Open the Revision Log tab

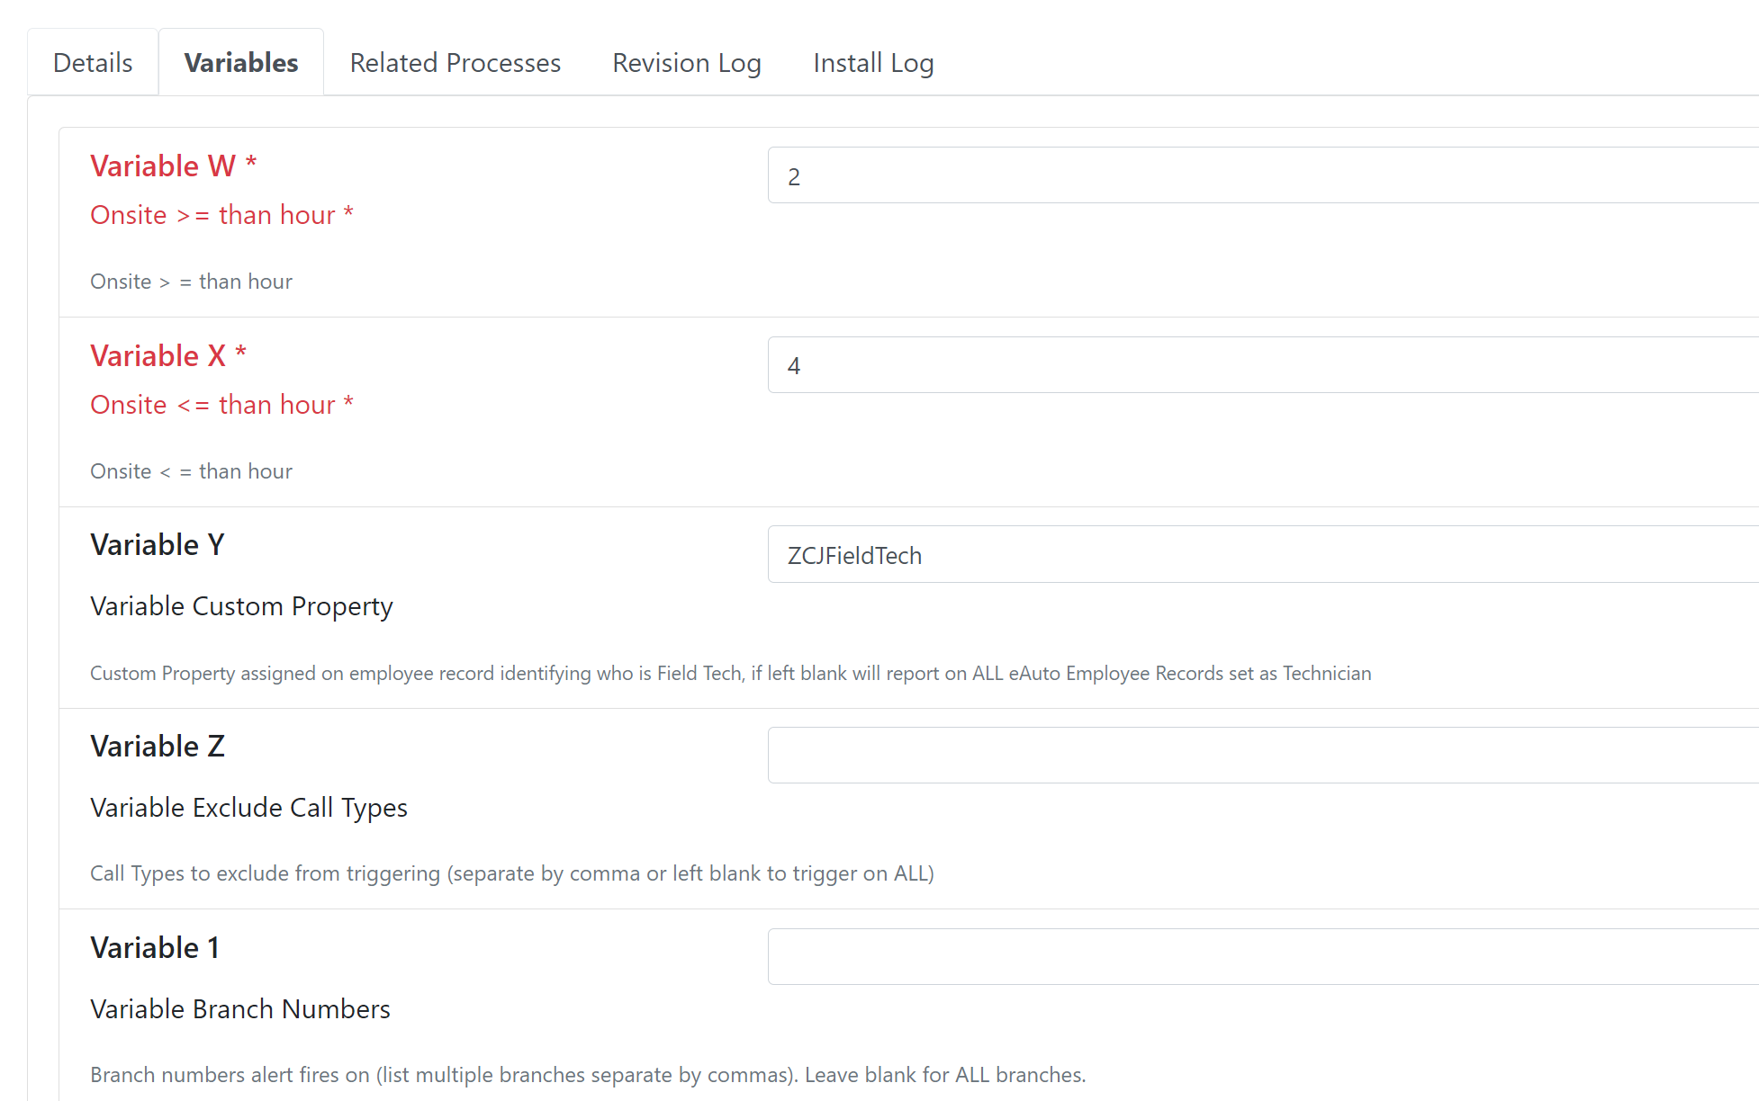pyautogui.click(x=687, y=63)
